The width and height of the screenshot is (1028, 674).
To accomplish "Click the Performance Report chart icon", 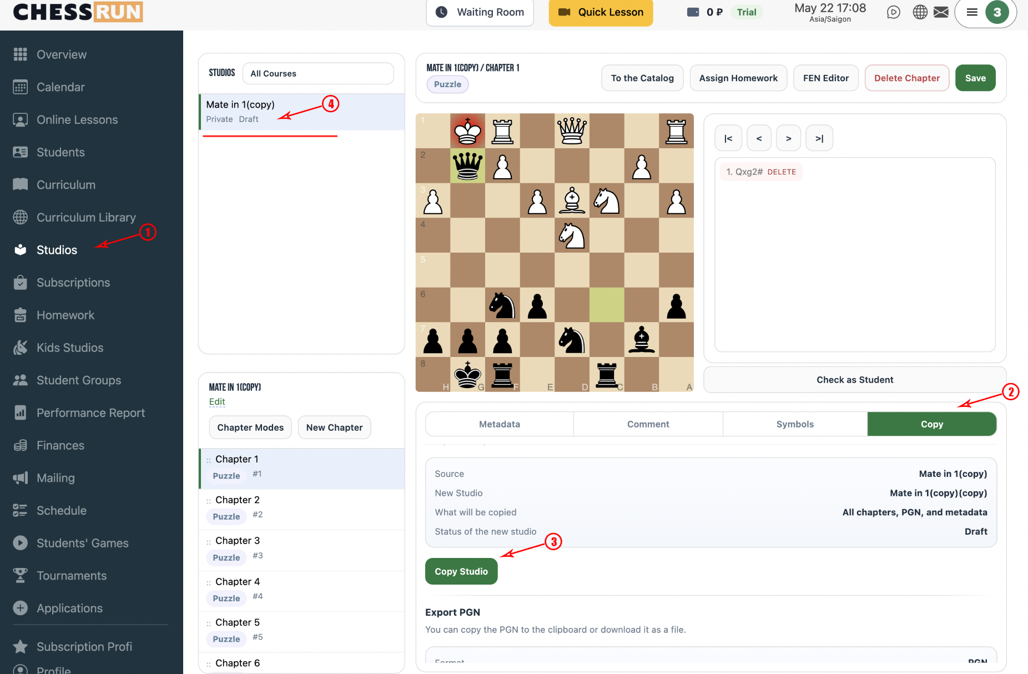I will click(x=21, y=413).
